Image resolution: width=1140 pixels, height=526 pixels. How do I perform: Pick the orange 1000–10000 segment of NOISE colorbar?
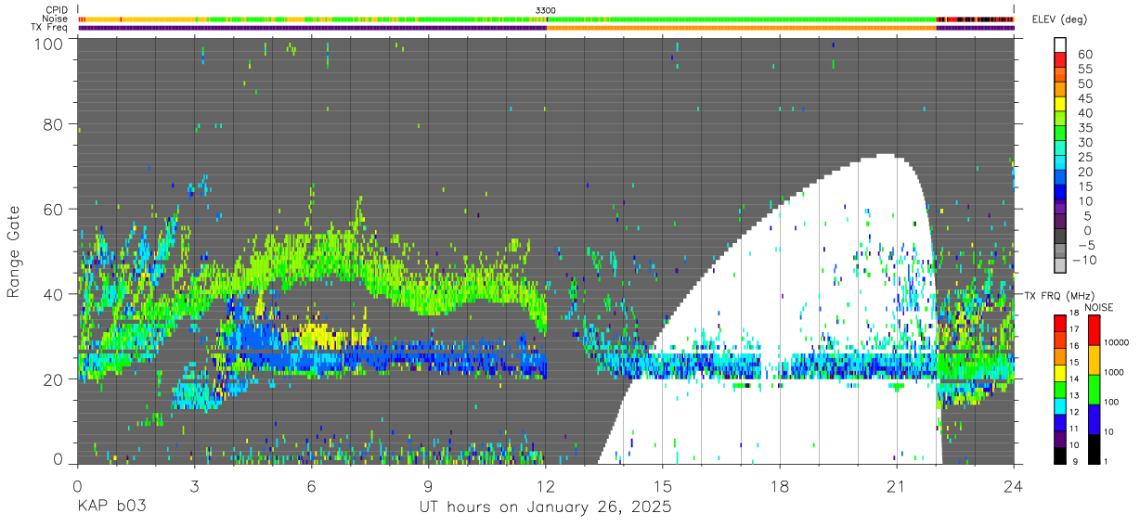[x=1093, y=359]
